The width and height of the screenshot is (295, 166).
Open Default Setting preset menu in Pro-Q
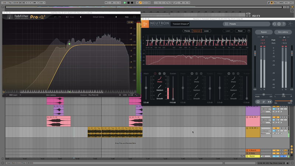tap(98, 17)
